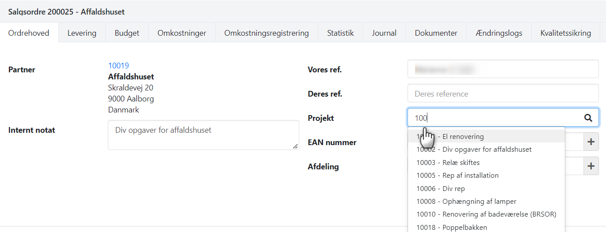Select 10006 - Div rep suggestion

440,188
